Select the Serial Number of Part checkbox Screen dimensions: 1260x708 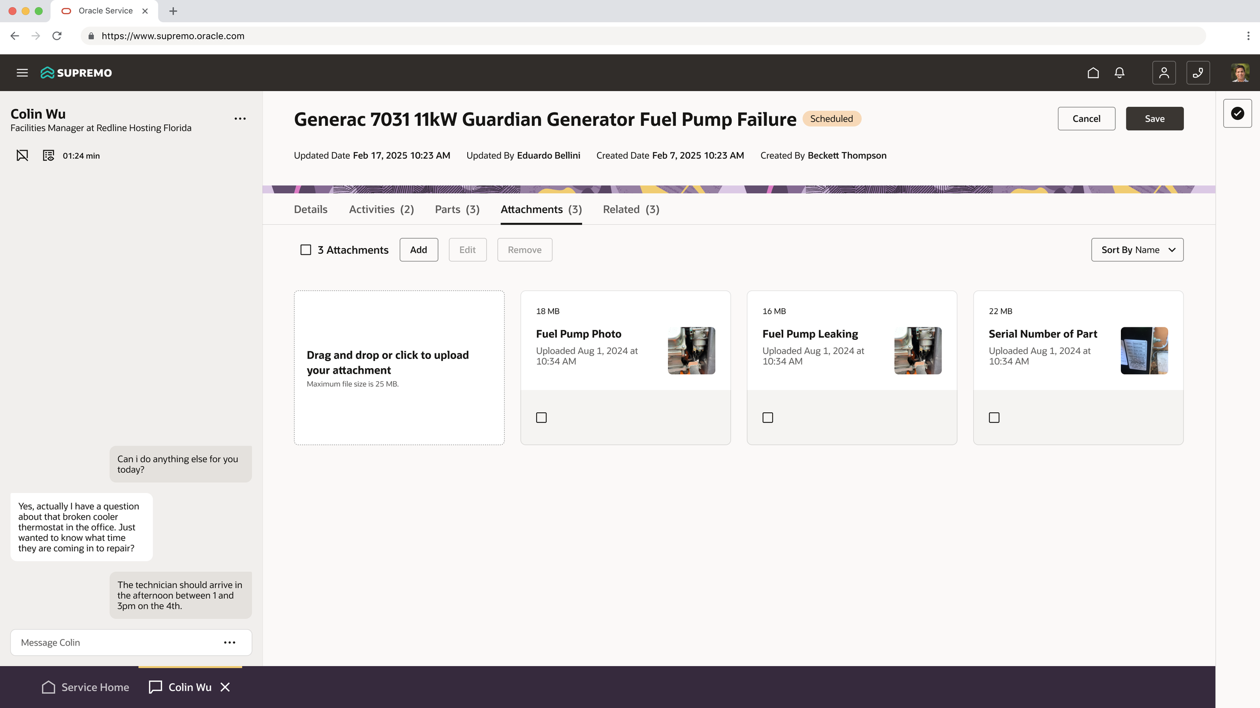point(994,417)
